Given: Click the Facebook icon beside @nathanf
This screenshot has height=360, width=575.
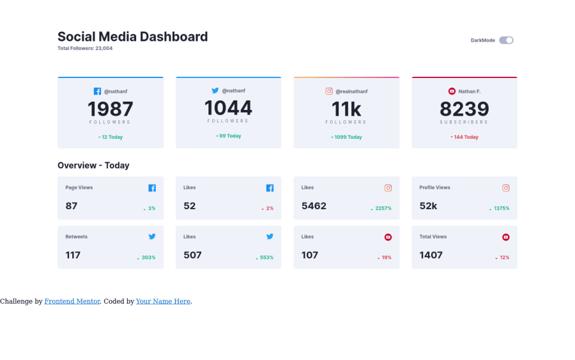Looking at the screenshot, I should coord(97,91).
